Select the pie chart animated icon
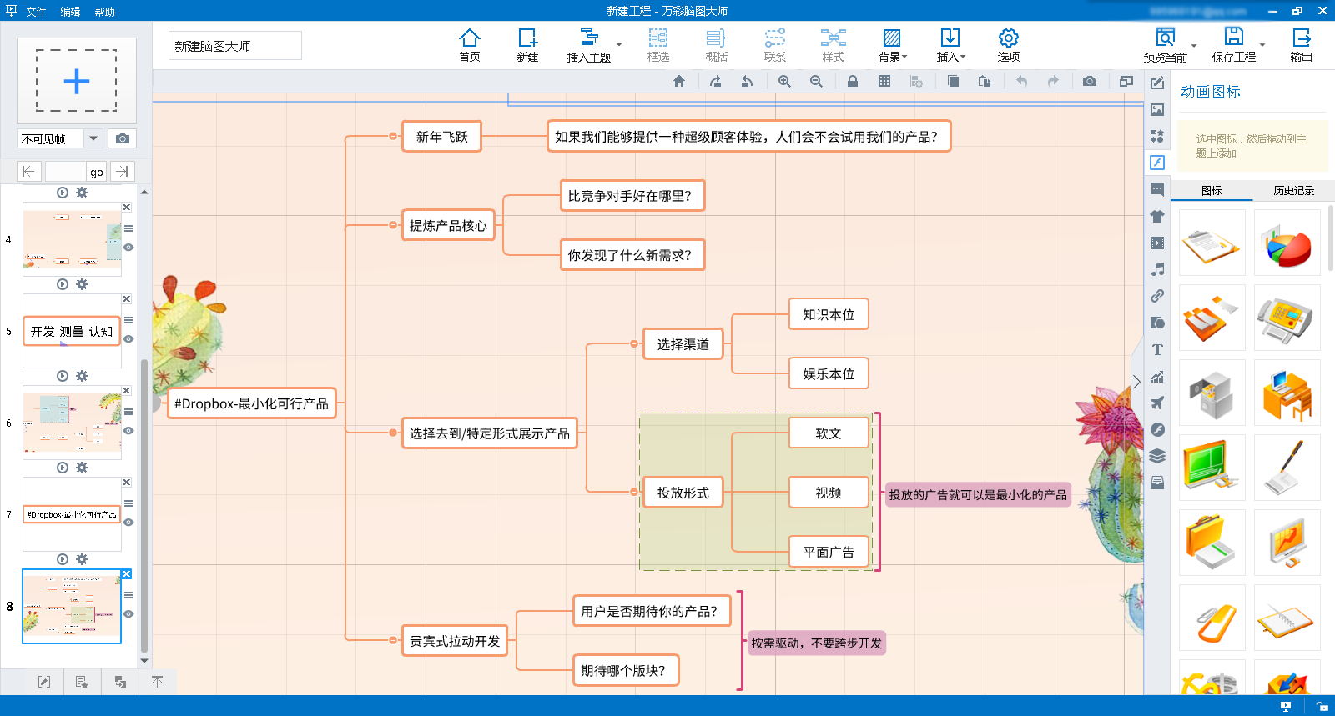1335x716 pixels. coord(1287,243)
